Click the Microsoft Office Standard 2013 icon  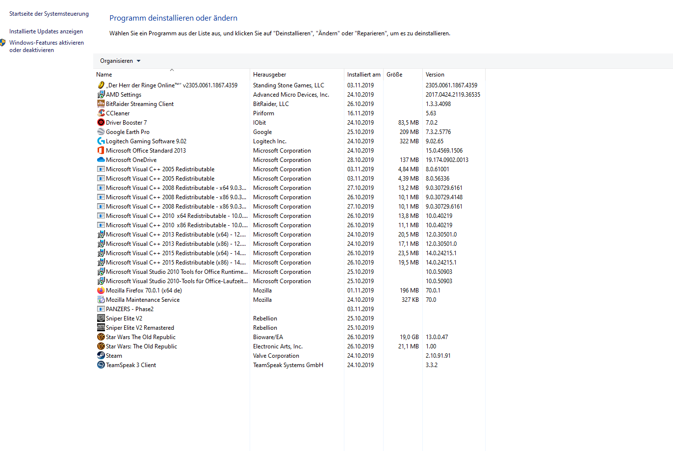pos(101,150)
